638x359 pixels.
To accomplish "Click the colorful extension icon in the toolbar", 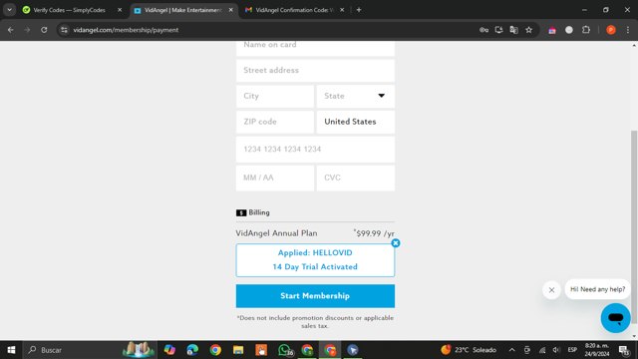I will coord(552,30).
